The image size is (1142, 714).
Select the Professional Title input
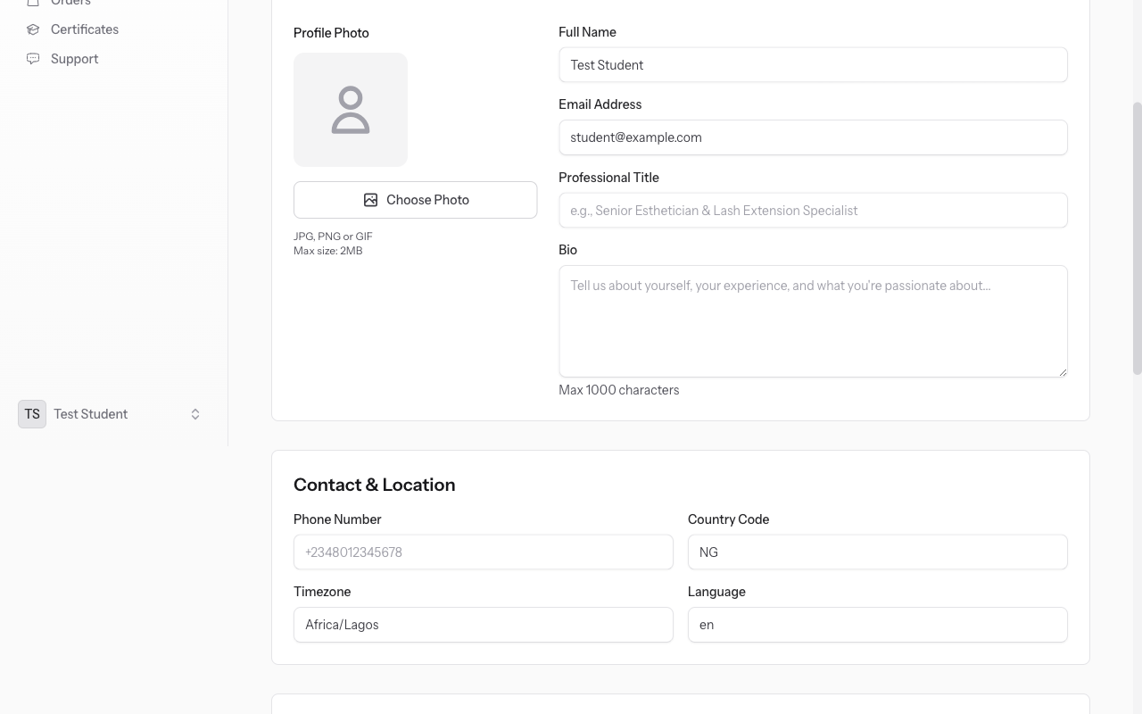coord(812,211)
